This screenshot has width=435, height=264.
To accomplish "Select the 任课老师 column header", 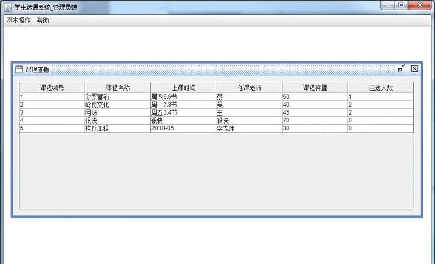I will [249, 88].
